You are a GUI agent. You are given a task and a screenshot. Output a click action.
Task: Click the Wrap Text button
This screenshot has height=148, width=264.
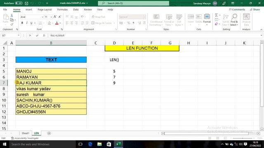tap(98, 17)
